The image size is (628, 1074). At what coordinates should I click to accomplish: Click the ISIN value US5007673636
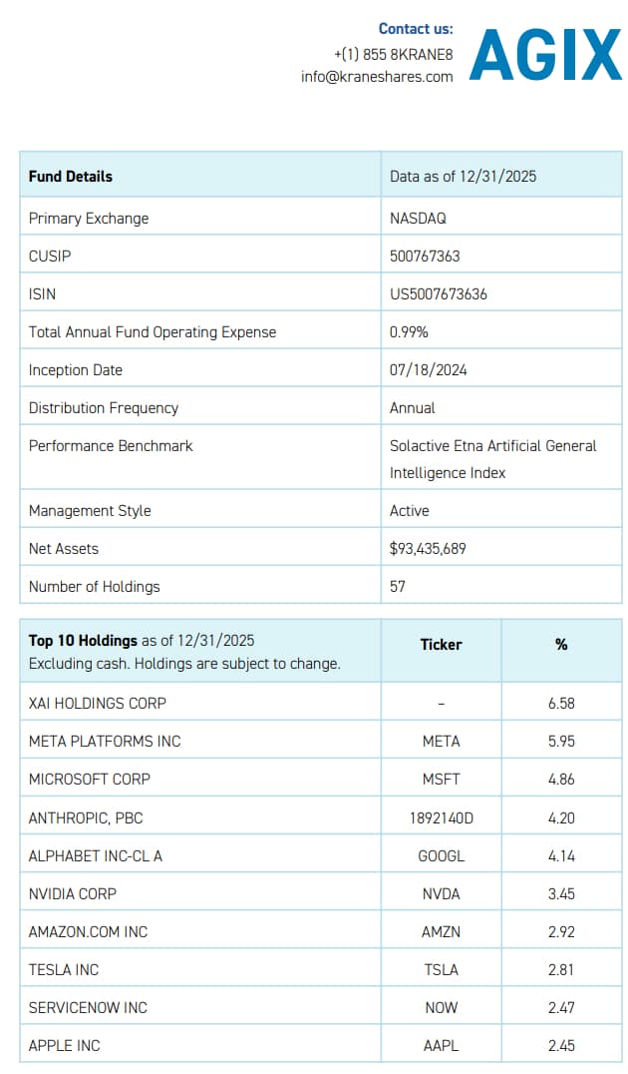(438, 293)
